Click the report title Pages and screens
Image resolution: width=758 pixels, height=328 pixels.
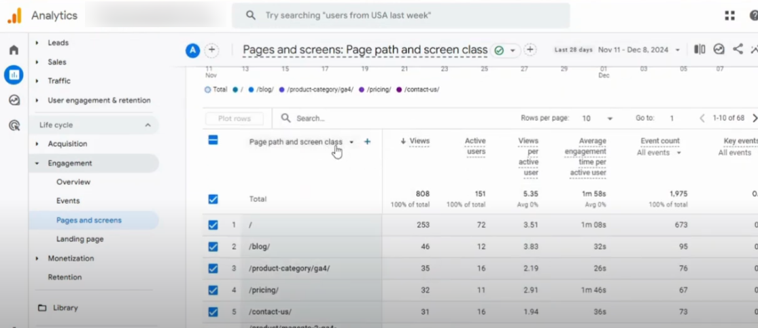click(x=365, y=50)
